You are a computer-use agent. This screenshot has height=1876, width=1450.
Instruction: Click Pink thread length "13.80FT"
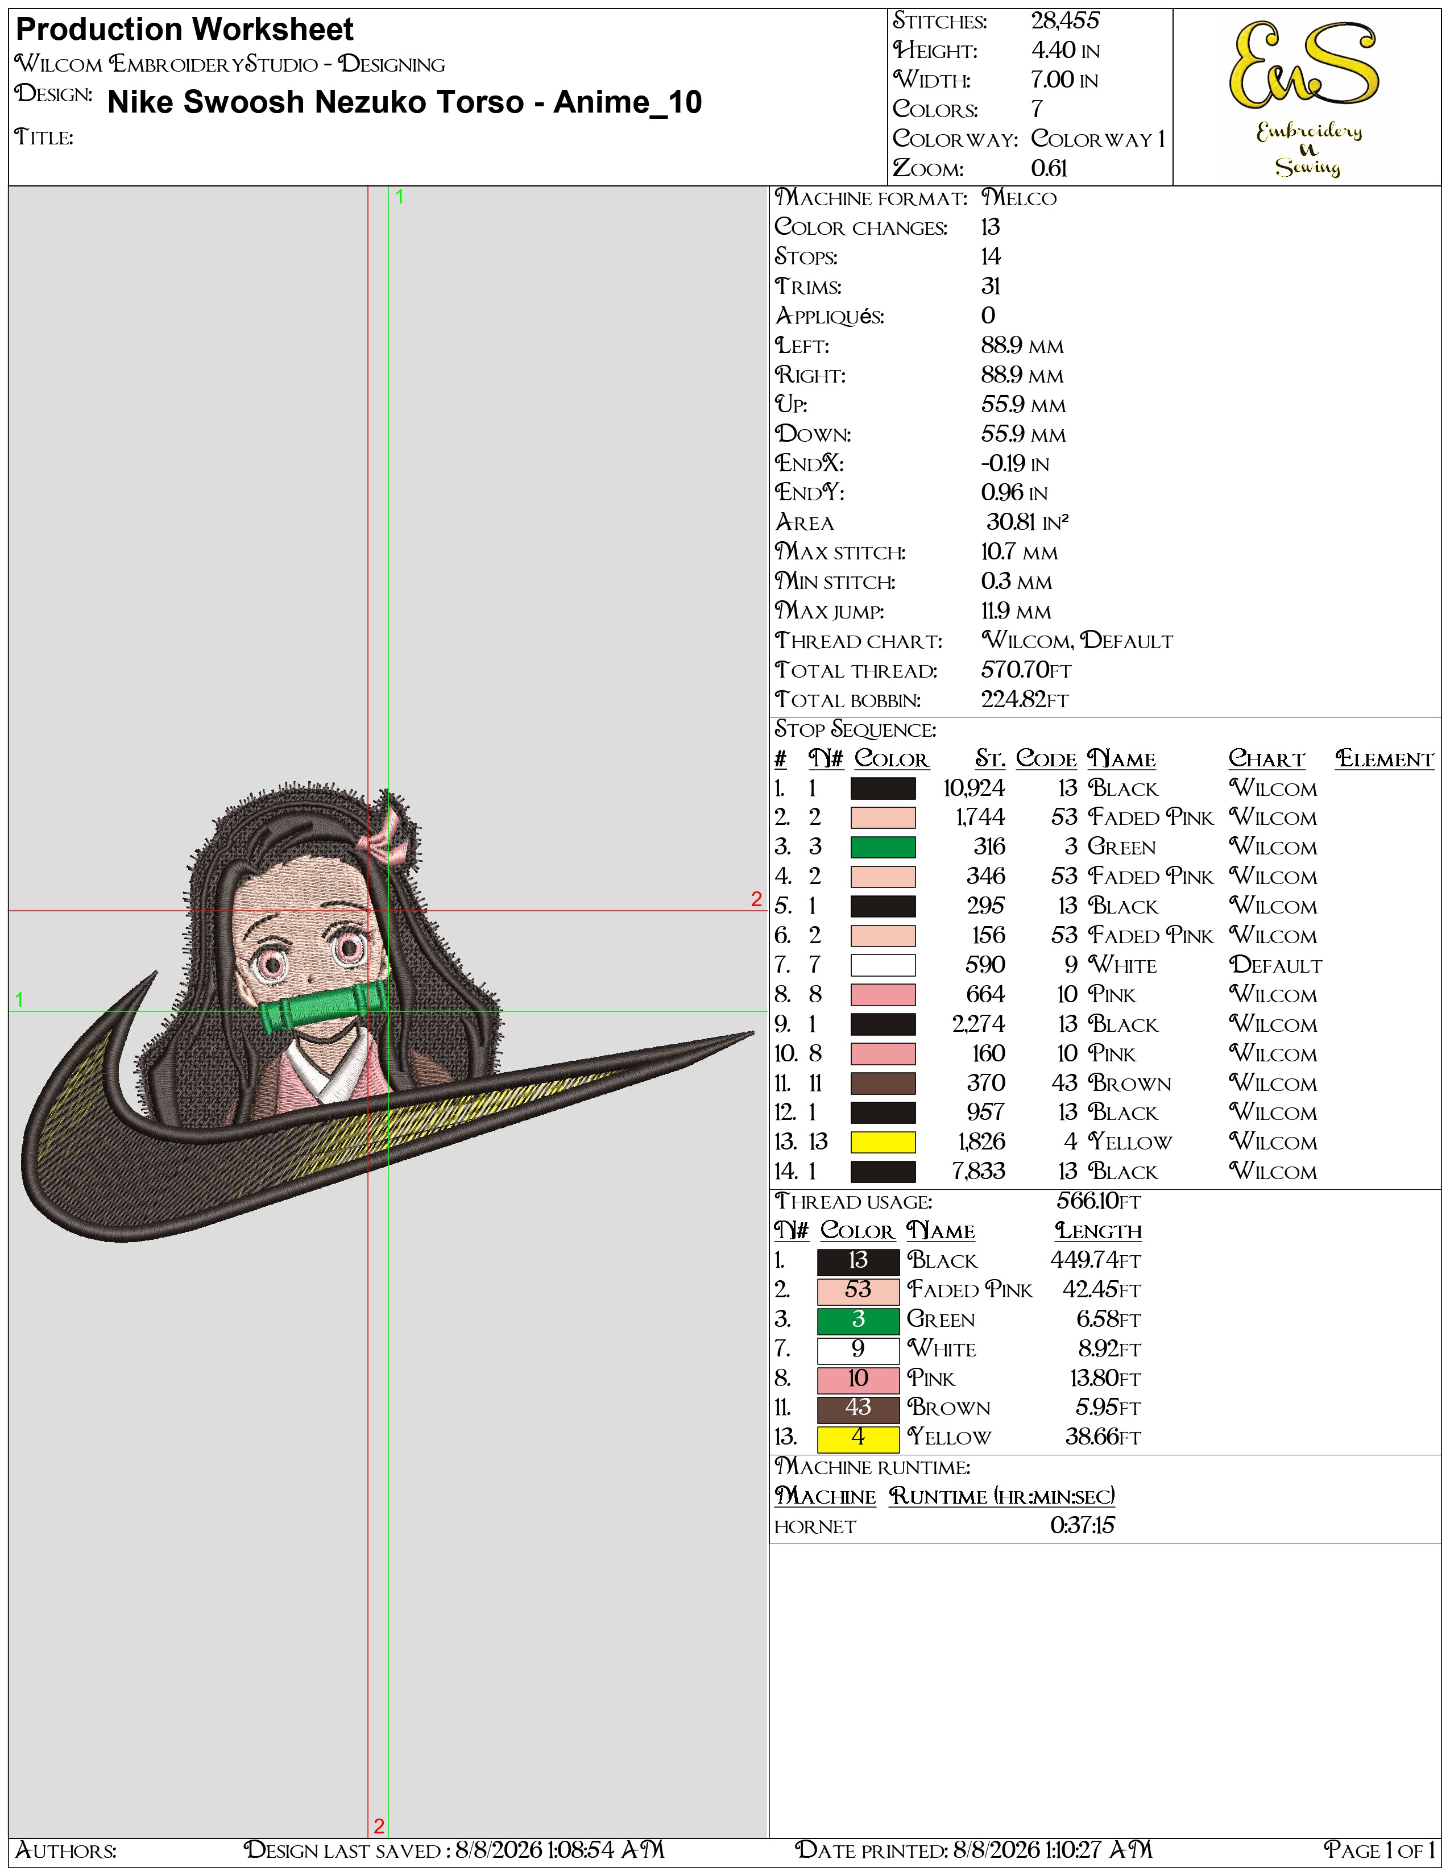[1105, 1379]
